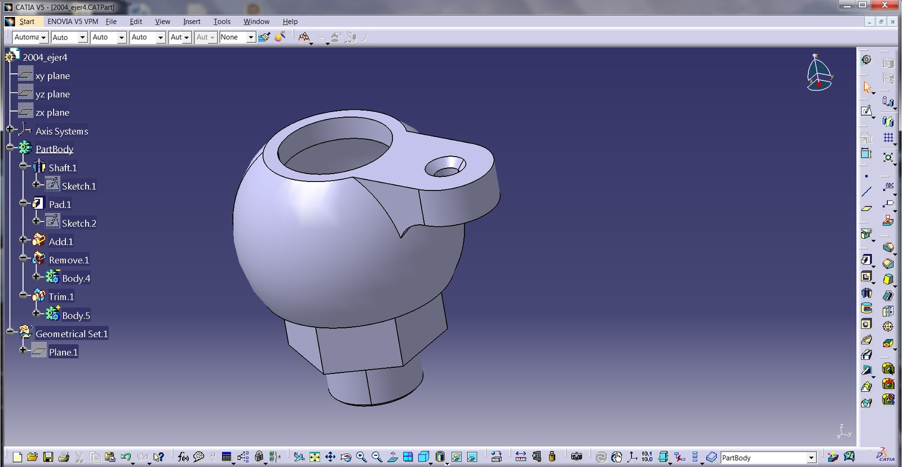Image resolution: width=902 pixels, height=467 pixels.
Task: Collapse the Pad.1 node
Action: click(x=23, y=202)
